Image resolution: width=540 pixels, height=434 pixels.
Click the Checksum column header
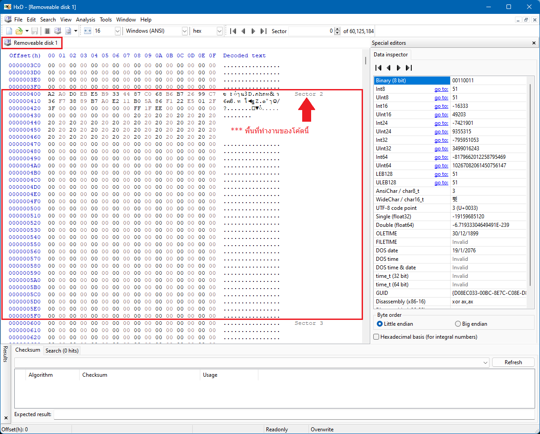tap(140, 375)
